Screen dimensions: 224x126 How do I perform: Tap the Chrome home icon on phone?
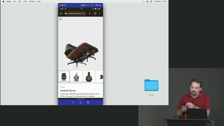tap(61, 13)
